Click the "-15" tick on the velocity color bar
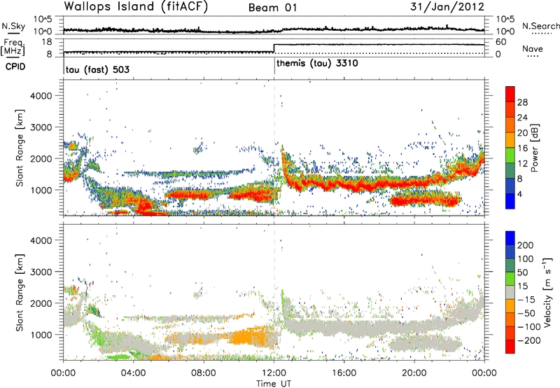560x388 pixels. 526,300
